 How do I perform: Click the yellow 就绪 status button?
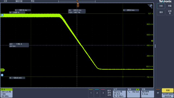pyautogui.click(x=167, y=90)
